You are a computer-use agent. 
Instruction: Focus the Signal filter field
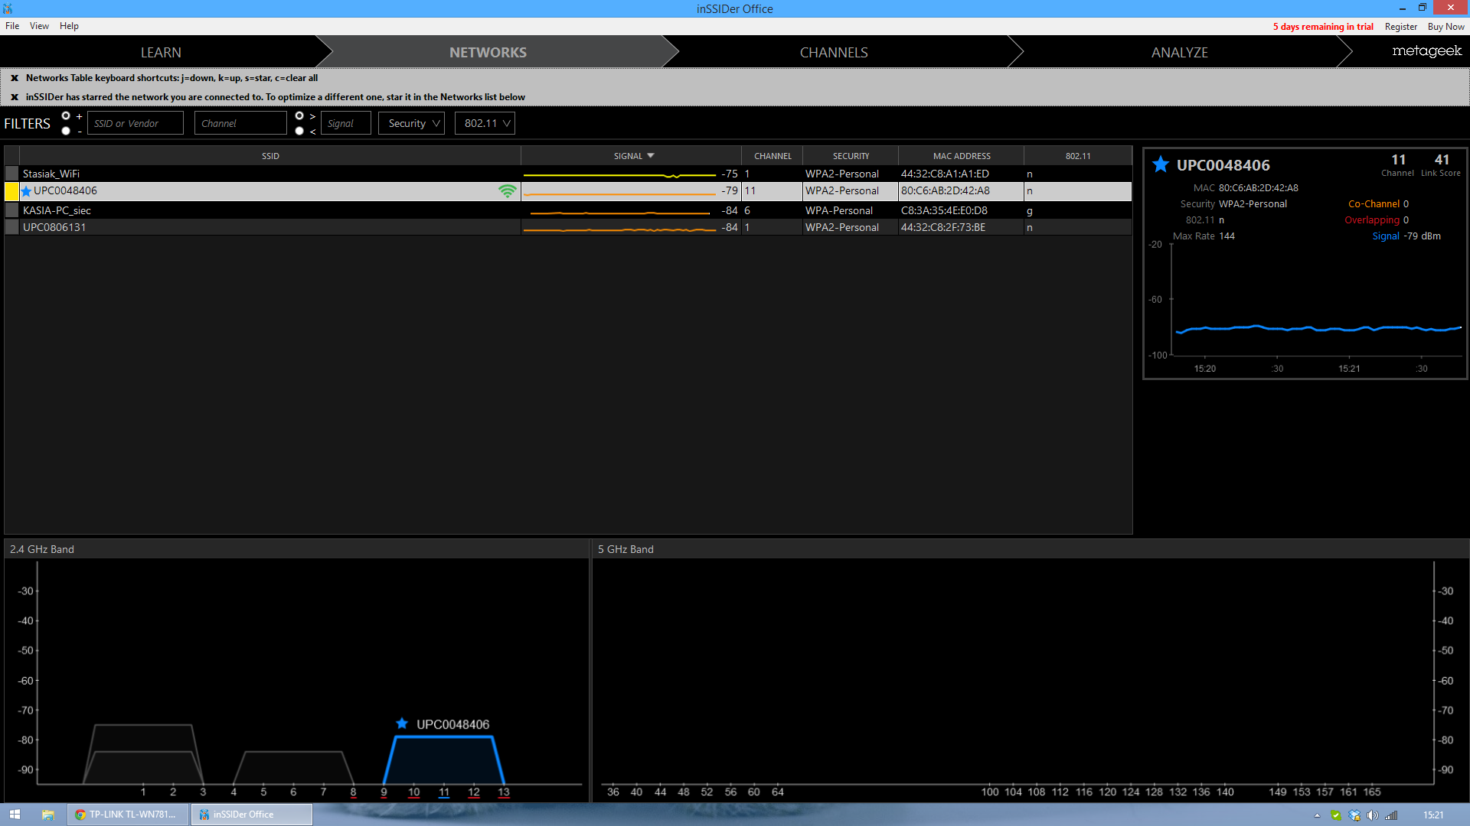tap(346, 123)
